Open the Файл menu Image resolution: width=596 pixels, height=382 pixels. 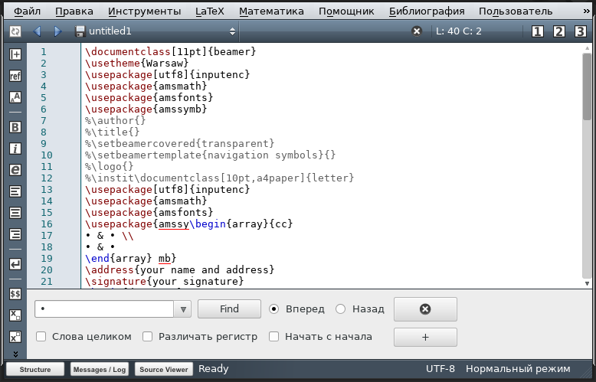[x=27, y=11]
